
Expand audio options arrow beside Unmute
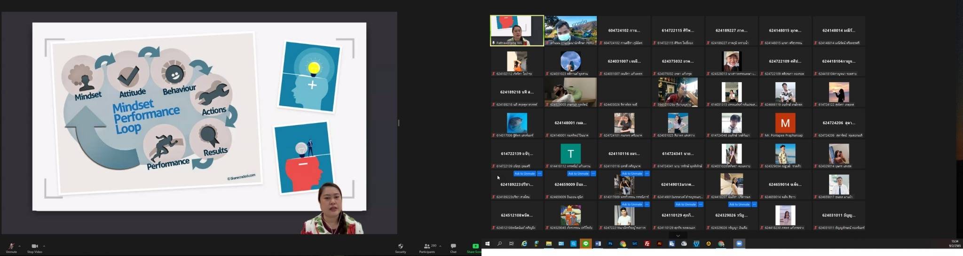[19, 246]
